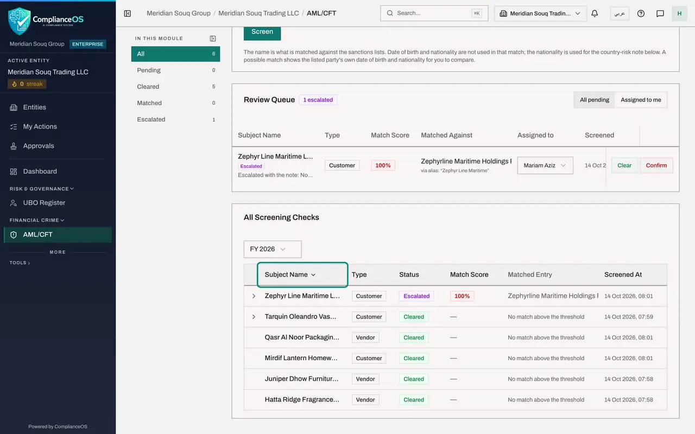Open the help question mark icon

pyautogui.click(x=641, y=14)
